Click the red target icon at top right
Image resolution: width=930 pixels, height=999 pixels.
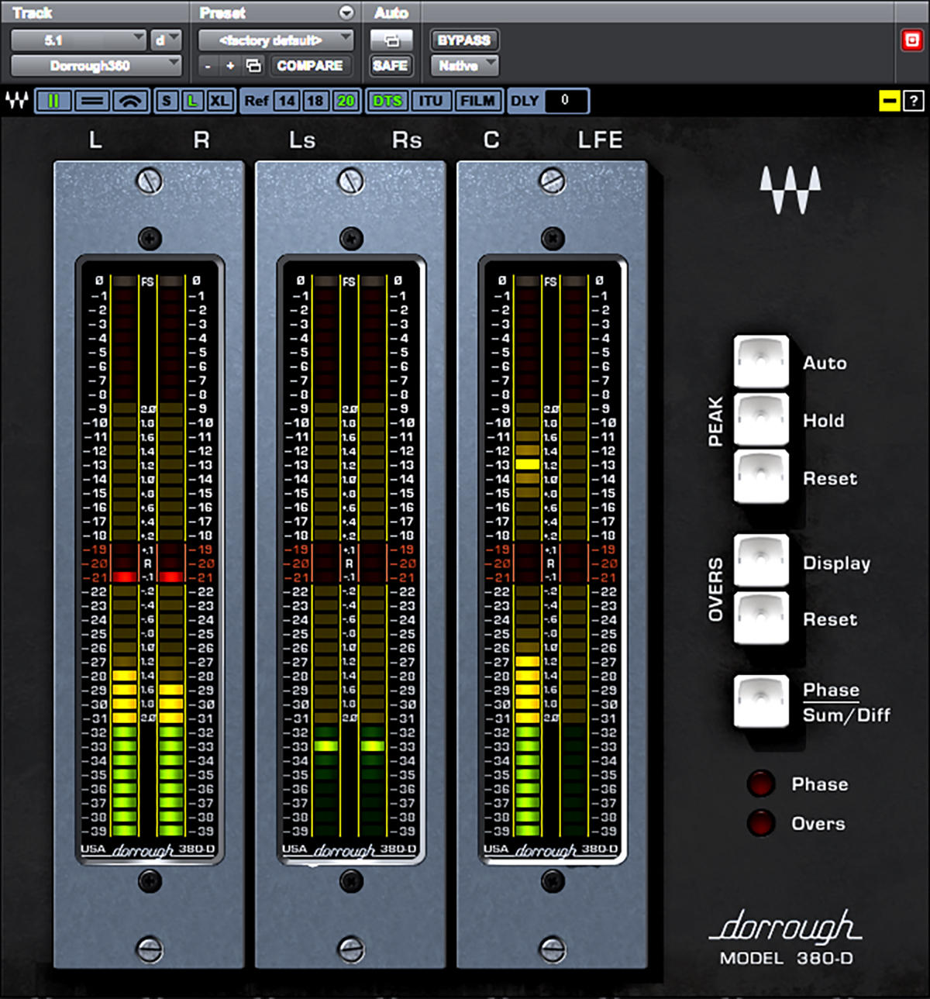(x=912, y=40)
